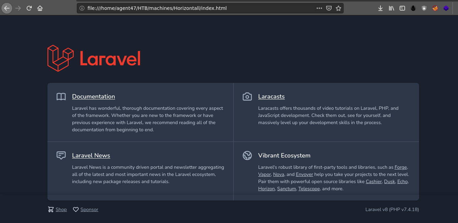Viewport: 458px width, 223px height.
Task: Open the Documentation link
Action: (93, 96)
